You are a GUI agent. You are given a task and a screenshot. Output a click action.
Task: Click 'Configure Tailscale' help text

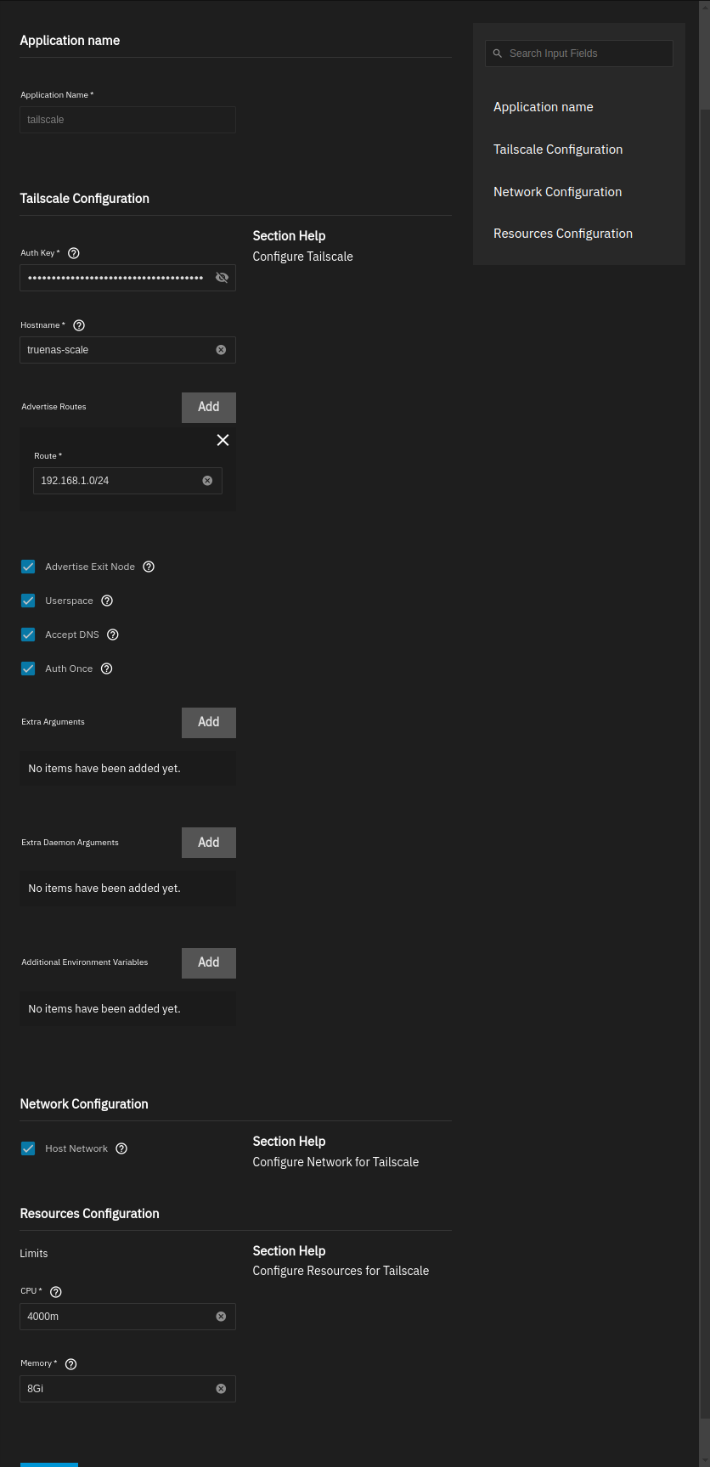click(x=303, y=257)
